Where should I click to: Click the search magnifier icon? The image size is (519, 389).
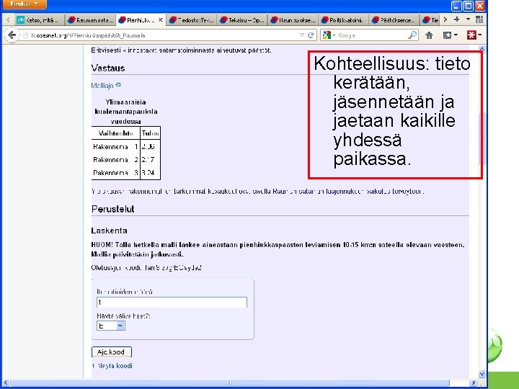pos(412,35)
